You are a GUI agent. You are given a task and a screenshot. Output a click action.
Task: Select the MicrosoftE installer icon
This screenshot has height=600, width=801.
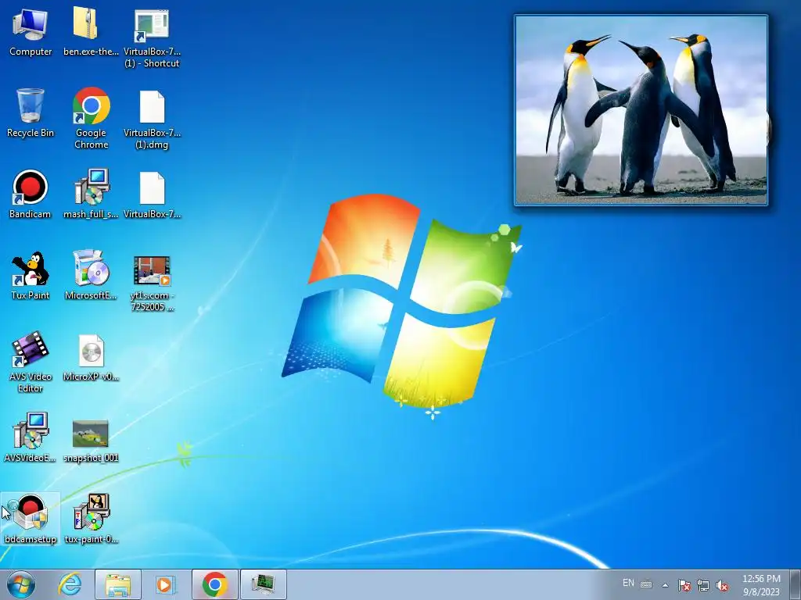[x=91, y=276]
